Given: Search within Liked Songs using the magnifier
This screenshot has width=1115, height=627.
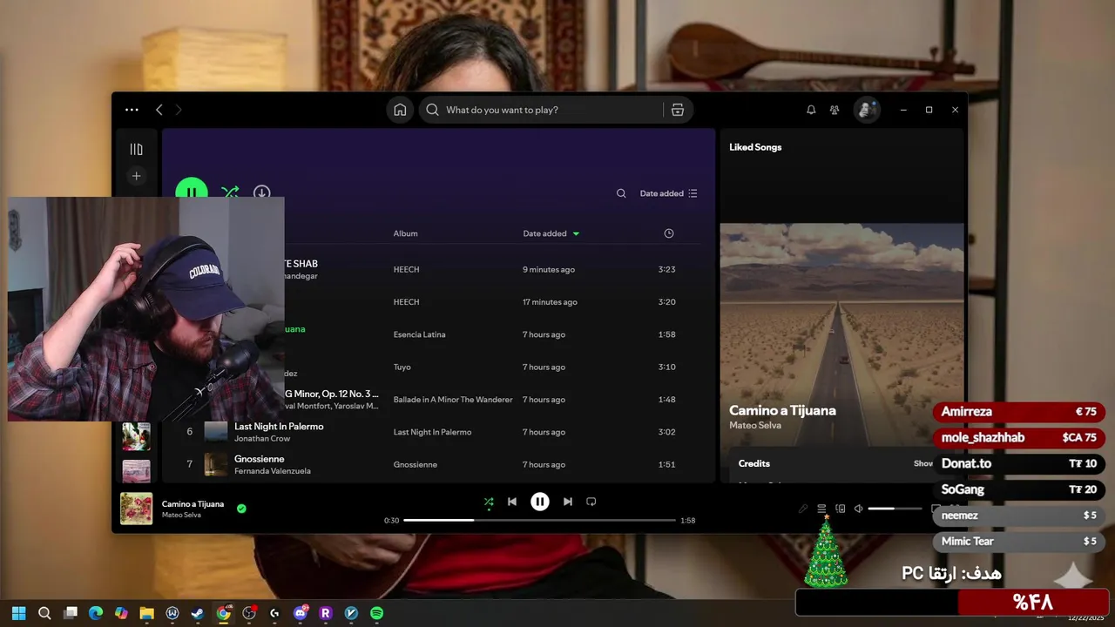Looking at the screenshot, I should click(621, 193).
